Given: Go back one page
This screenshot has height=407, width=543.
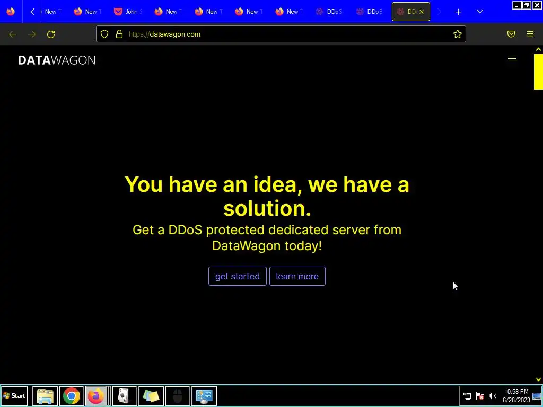Looking at the screenshot, I should [13, 34].
